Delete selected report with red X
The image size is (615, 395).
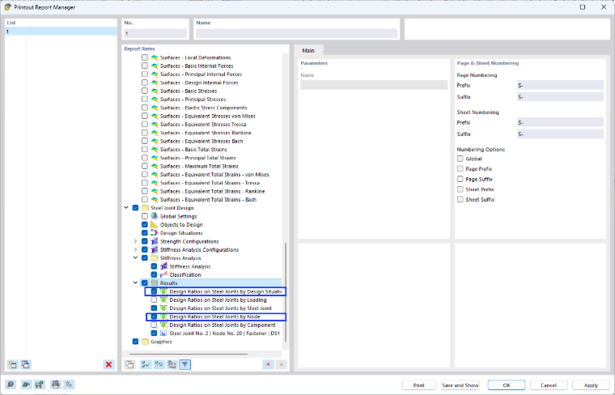pos(108,365)
